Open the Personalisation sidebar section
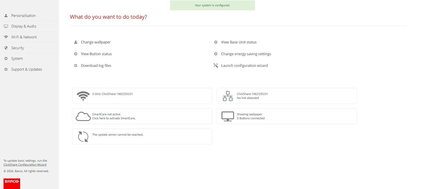The height and width of the screenshot is (189, 423). [x=23, y=16]
